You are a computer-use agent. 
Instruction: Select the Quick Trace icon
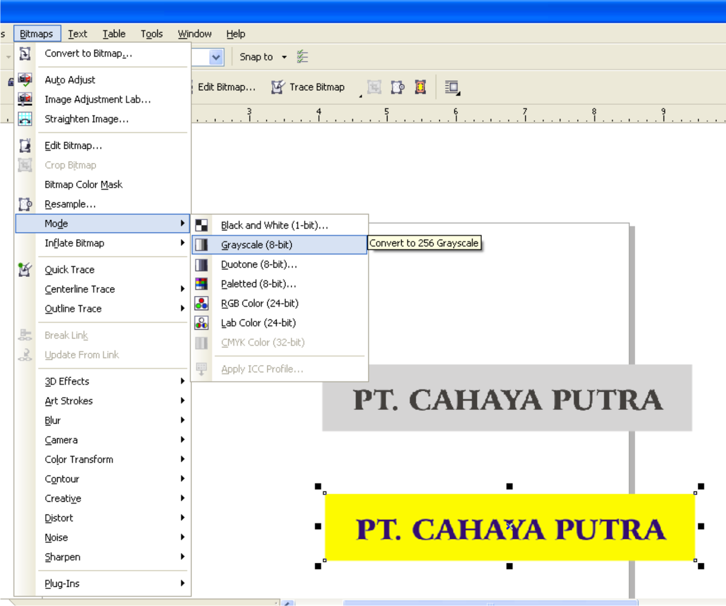[x=24, y=269]
